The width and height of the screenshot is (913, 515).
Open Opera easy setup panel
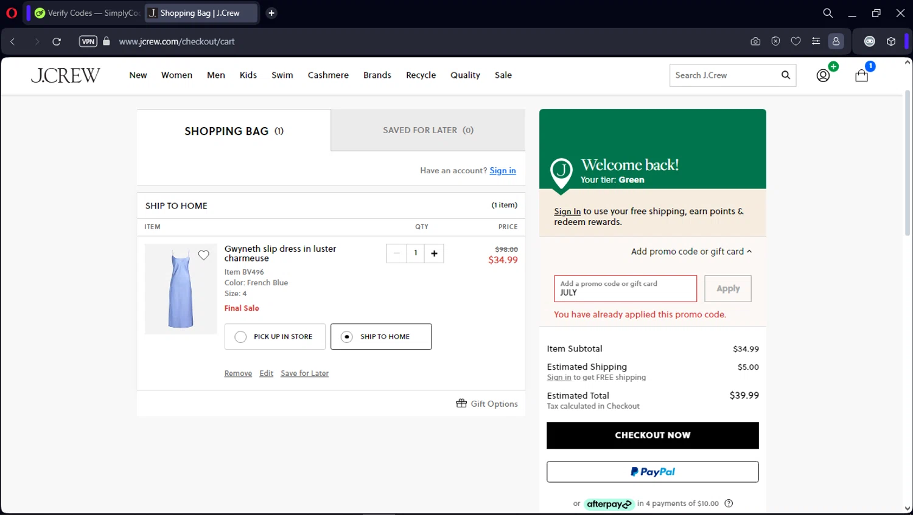[816, 41]
